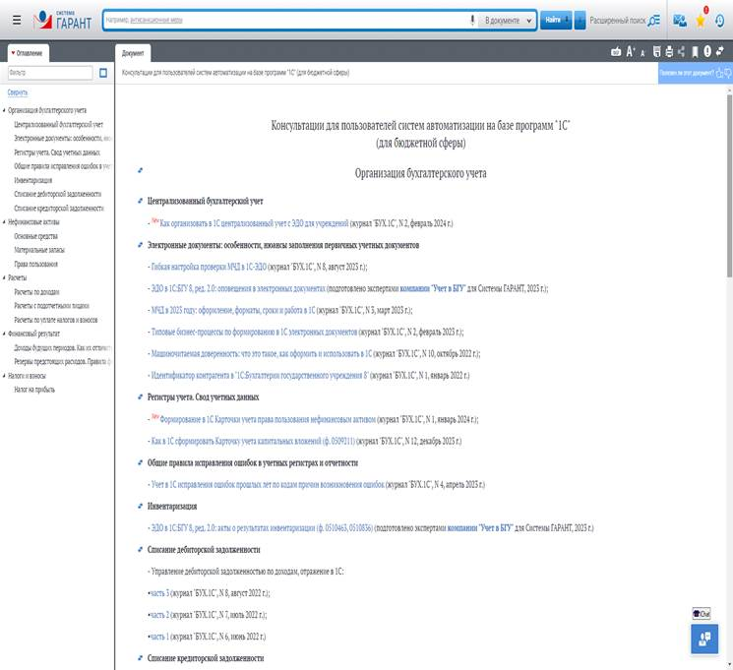This screenshot has height=670, width=733.
Task: Click link icon beside Централизованный бухгалтерский учет heading
Action: [x=140, y=201]
